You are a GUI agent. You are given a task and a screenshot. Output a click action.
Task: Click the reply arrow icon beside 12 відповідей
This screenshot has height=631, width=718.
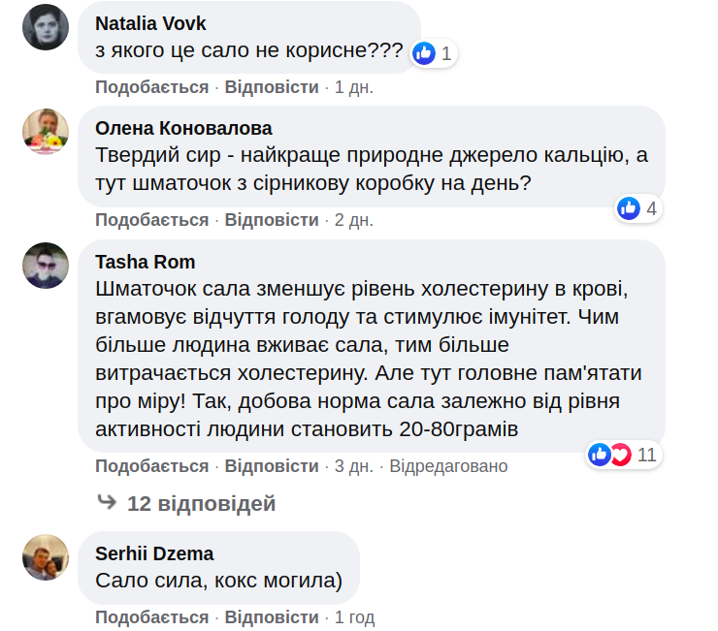pos(107,502)
